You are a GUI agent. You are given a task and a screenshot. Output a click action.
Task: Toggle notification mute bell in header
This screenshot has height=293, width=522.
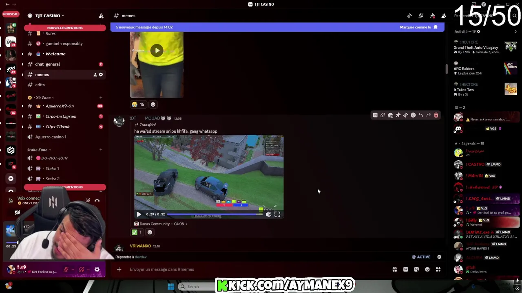coord(421,16)
